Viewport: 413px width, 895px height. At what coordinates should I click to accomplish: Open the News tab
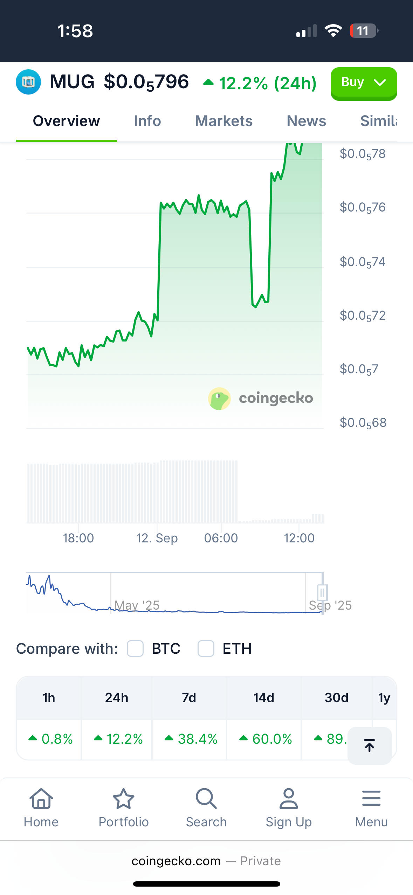pos(307,121)
